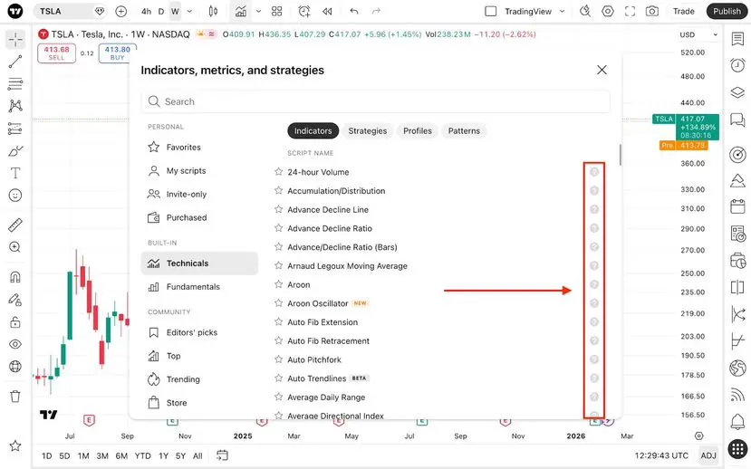Viewport: 751px width, 469px height.
Task: Star the Average Daily Range indicator
Action: (x=279, y=397)
